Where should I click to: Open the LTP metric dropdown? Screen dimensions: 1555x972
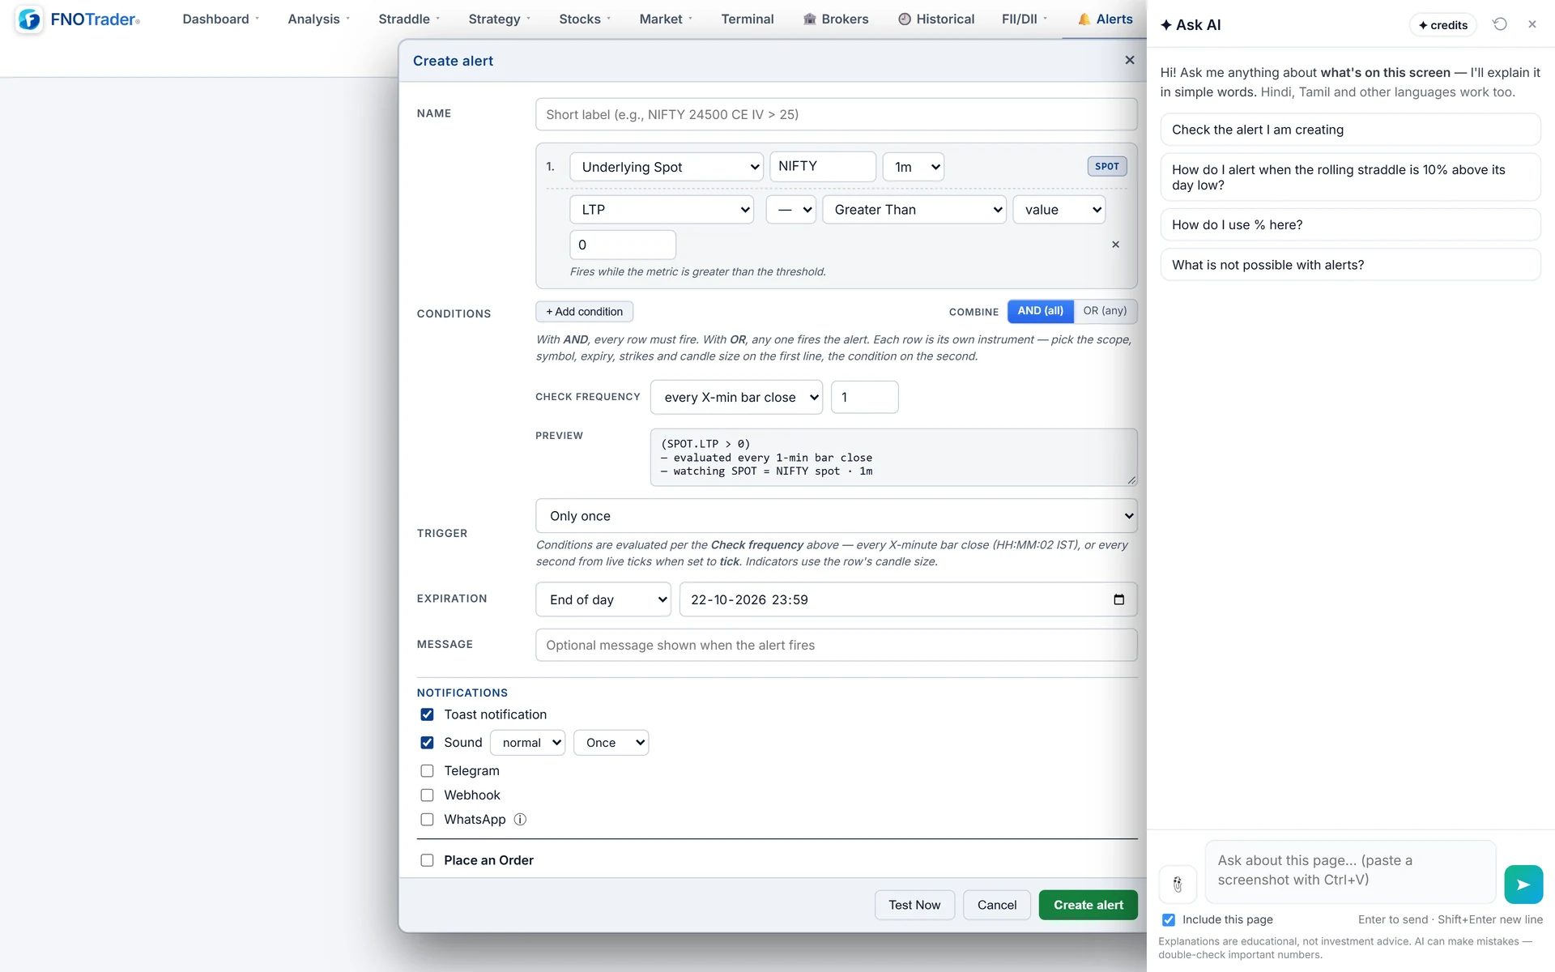661,210
